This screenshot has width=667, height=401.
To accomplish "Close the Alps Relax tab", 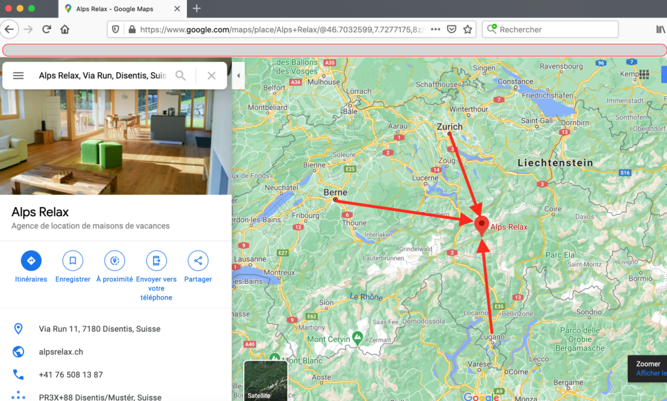I will pyautogui.click(x=177, y=8).
